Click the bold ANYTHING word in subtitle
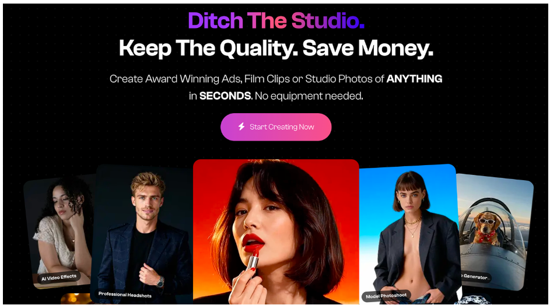 [414, 79]
